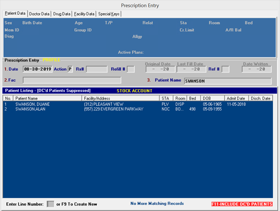Click the Fac facility input field

[72, 80]
